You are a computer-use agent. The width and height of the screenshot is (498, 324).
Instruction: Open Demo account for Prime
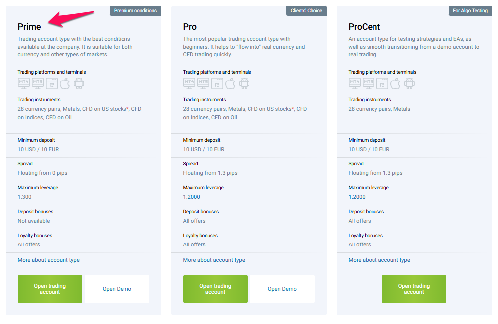click(117, 289)
